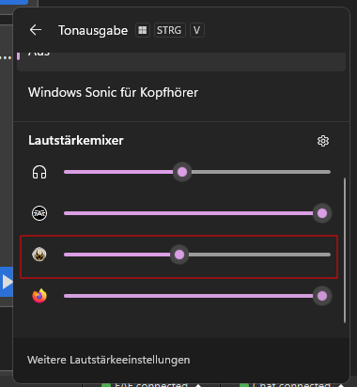Screen dimensions: 357x387
Task: Mute the gold emblem app icon
Action: 39,255
